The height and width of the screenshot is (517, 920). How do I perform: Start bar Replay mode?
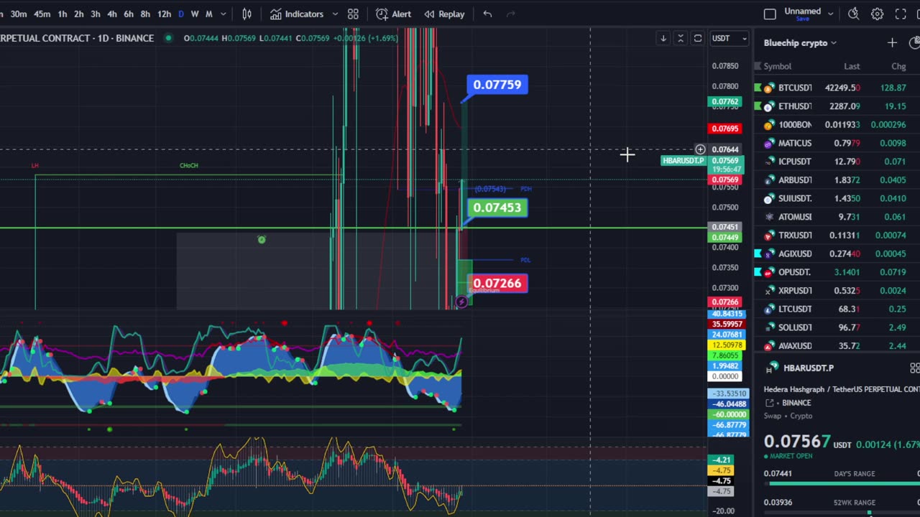click(444, 14)
